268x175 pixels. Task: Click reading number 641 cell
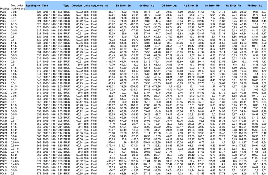39,74
